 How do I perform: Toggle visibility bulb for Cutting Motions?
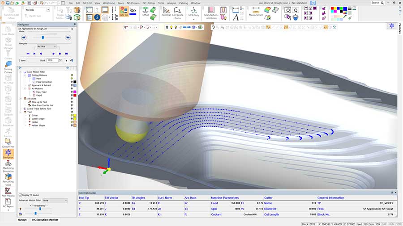72,75
